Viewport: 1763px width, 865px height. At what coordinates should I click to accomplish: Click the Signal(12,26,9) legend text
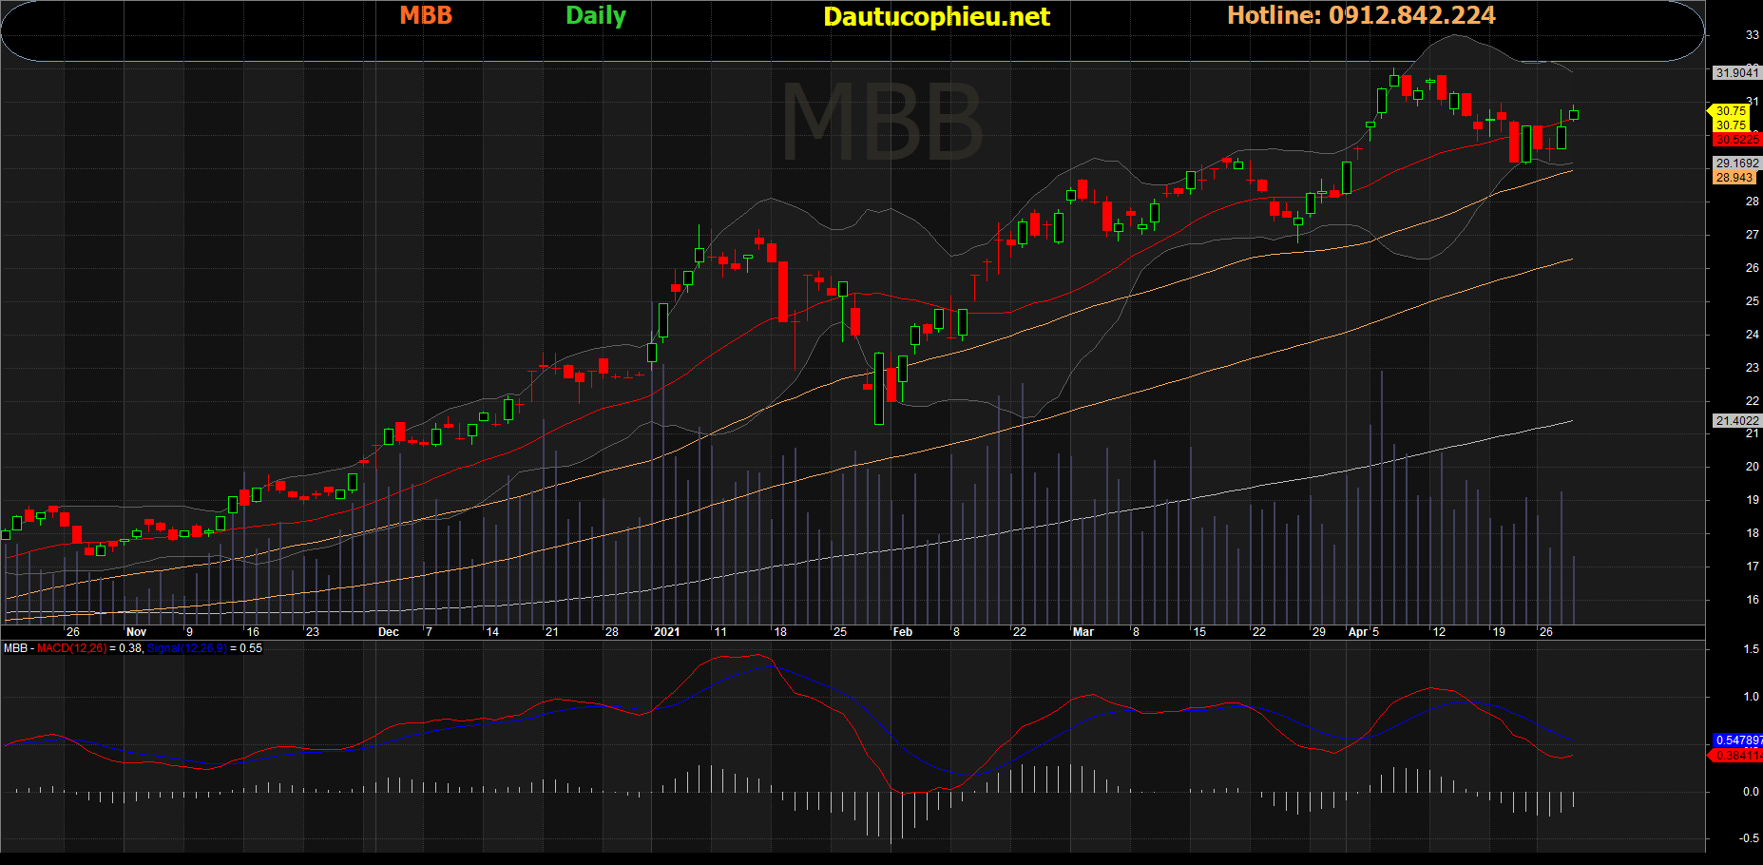click(x=187, y=648)
